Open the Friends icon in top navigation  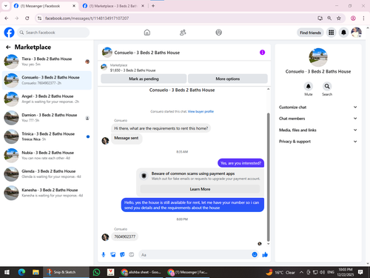[x=183, y=33]
